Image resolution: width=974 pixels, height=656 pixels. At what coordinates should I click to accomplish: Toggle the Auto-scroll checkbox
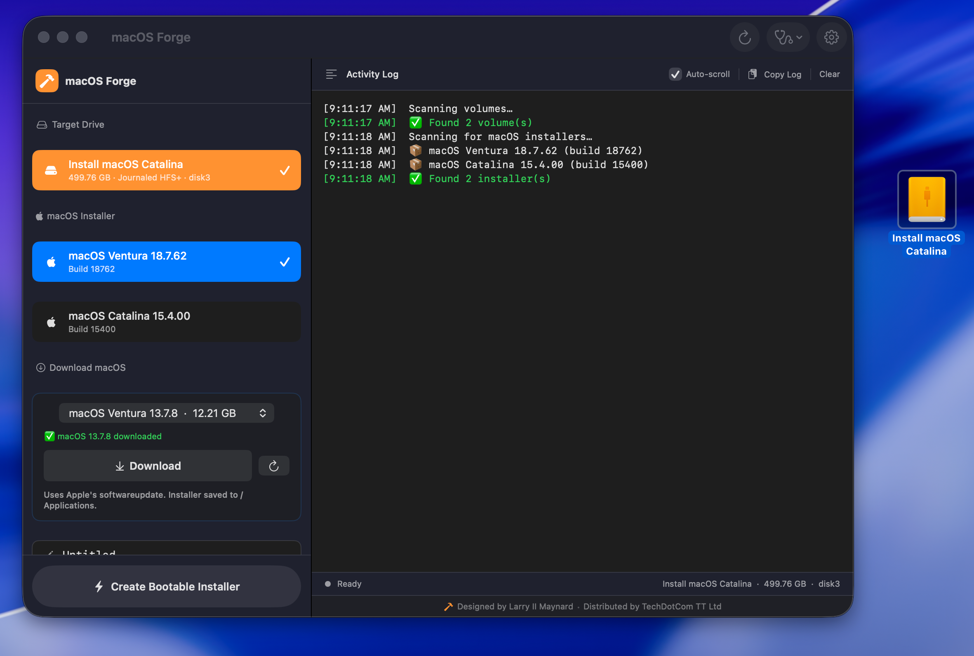click(x=675, y=75)
